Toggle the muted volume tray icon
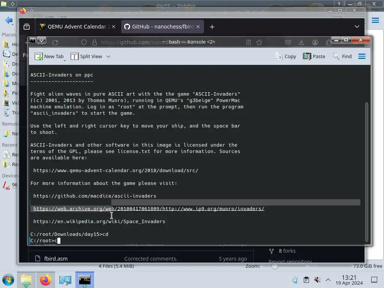 coord(317,280)
